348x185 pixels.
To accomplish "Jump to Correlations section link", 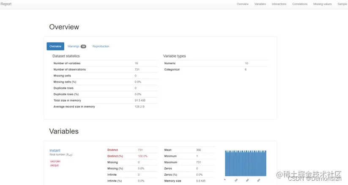I will 300,4.
